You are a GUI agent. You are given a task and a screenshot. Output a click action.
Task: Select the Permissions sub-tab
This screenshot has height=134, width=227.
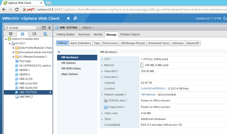click(111, 43)
